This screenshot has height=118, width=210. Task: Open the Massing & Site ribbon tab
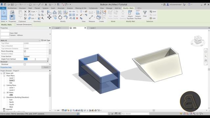[x=81, y=8]
